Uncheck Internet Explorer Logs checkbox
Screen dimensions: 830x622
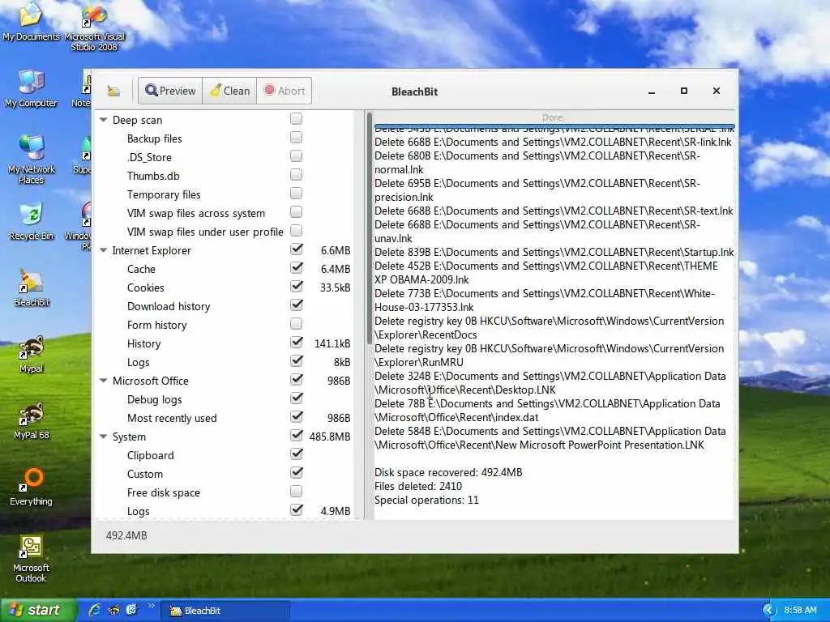tap(297, 360)
